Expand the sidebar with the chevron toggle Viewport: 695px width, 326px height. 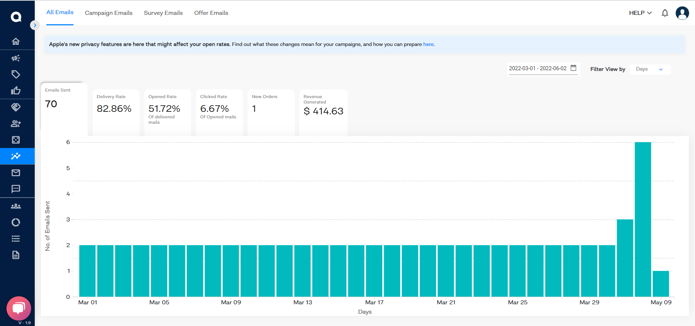click(35, 25)
